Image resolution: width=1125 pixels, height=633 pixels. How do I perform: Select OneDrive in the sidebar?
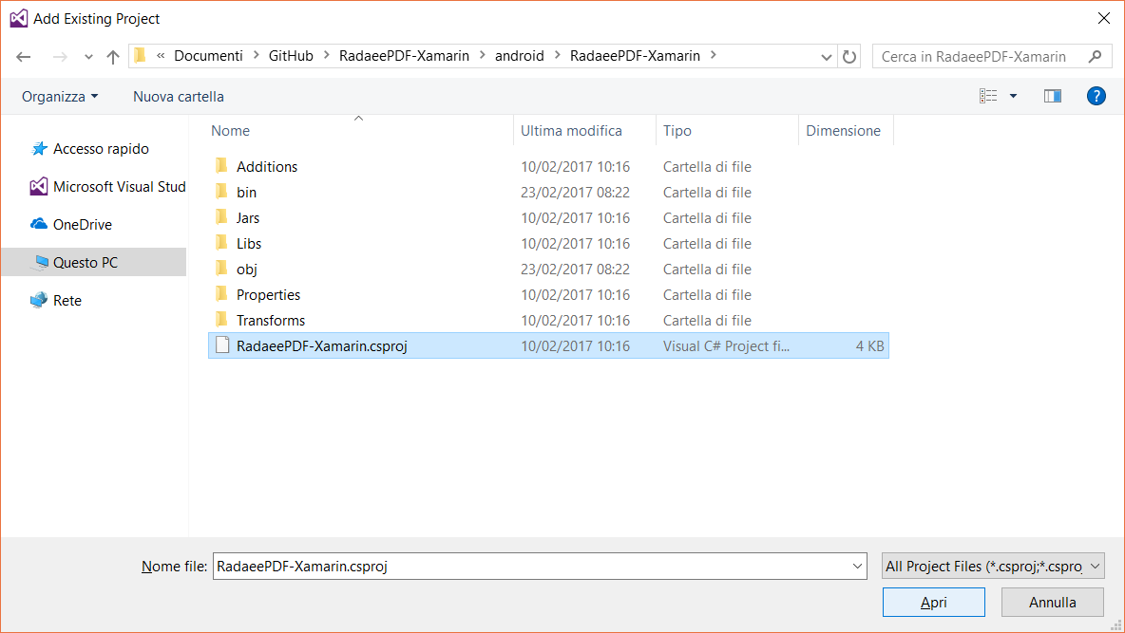point(82,225)
